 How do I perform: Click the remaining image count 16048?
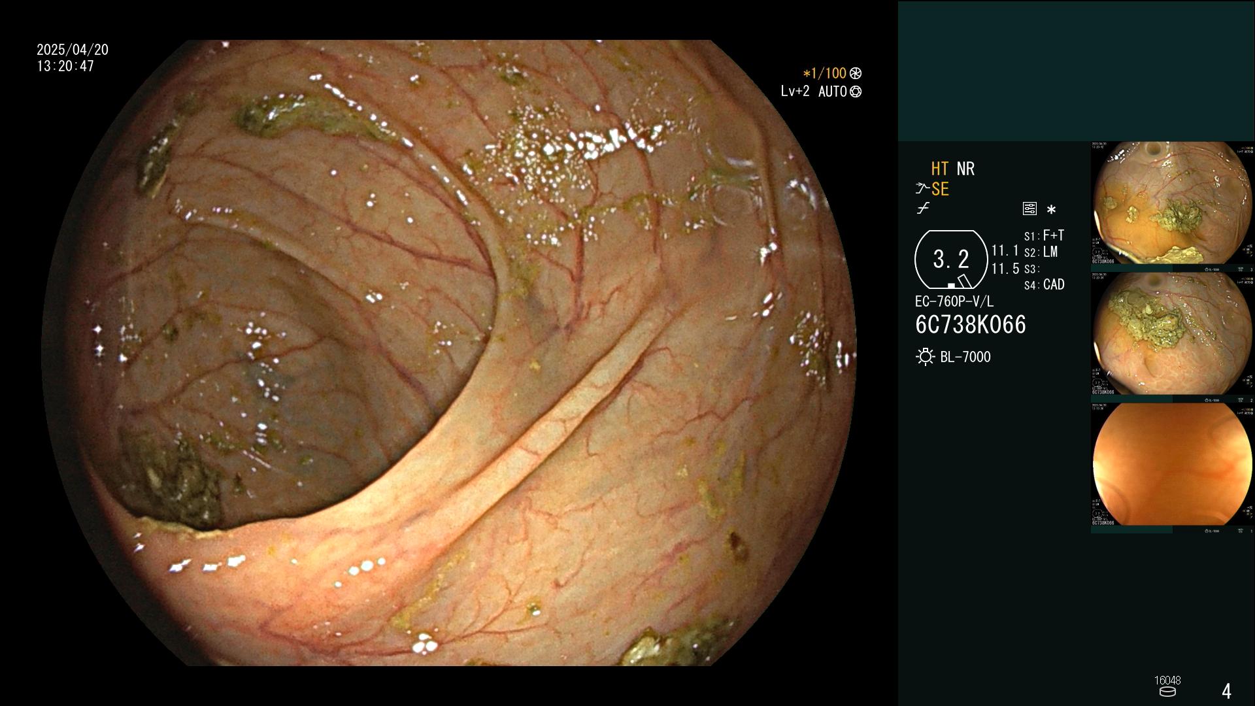[x=1167, y=681]
